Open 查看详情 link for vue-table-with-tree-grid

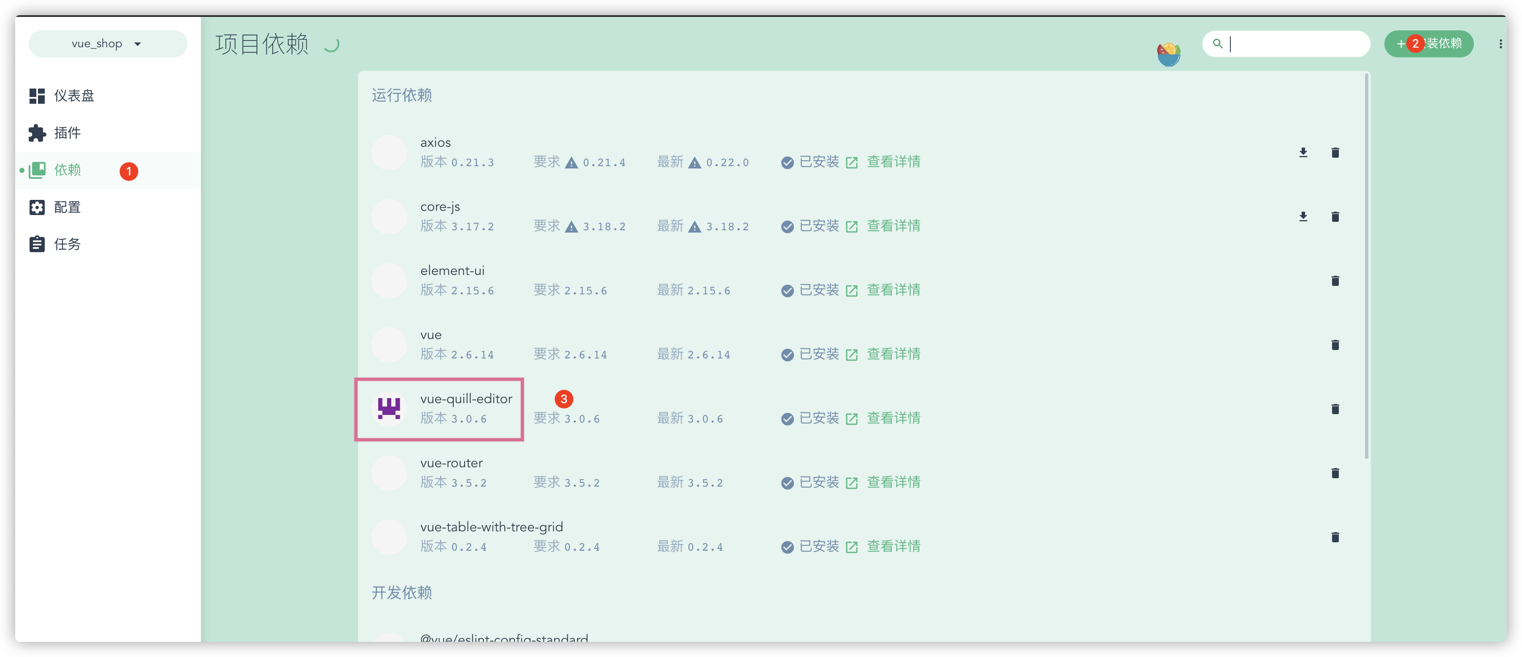tap(893, 546)
